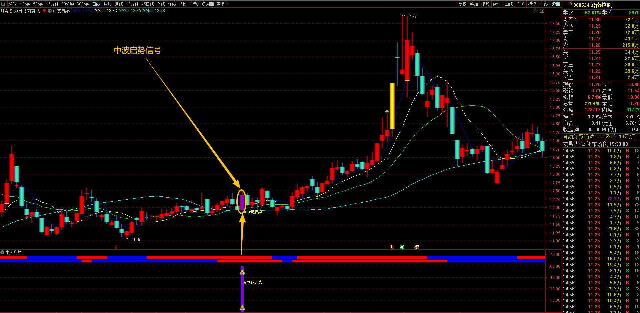Screen dimensions: 640x313
Task: Click the 自动续费通达信普及版 30元/月 link
Action: click(599, 137)
